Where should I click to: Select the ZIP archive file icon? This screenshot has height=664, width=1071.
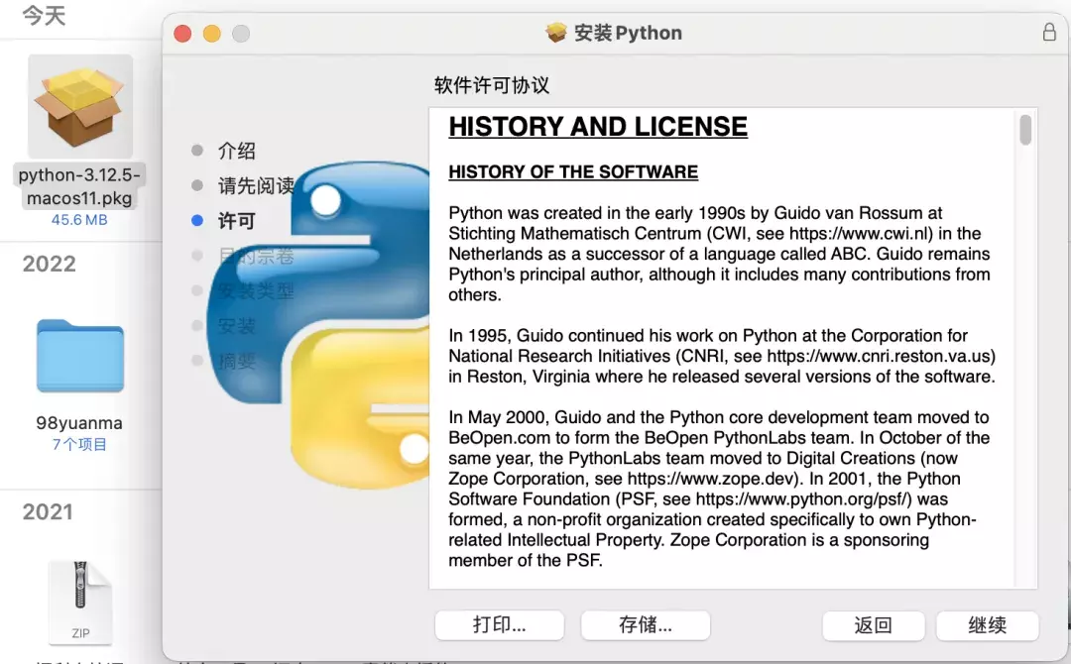(x=80, y=602)
